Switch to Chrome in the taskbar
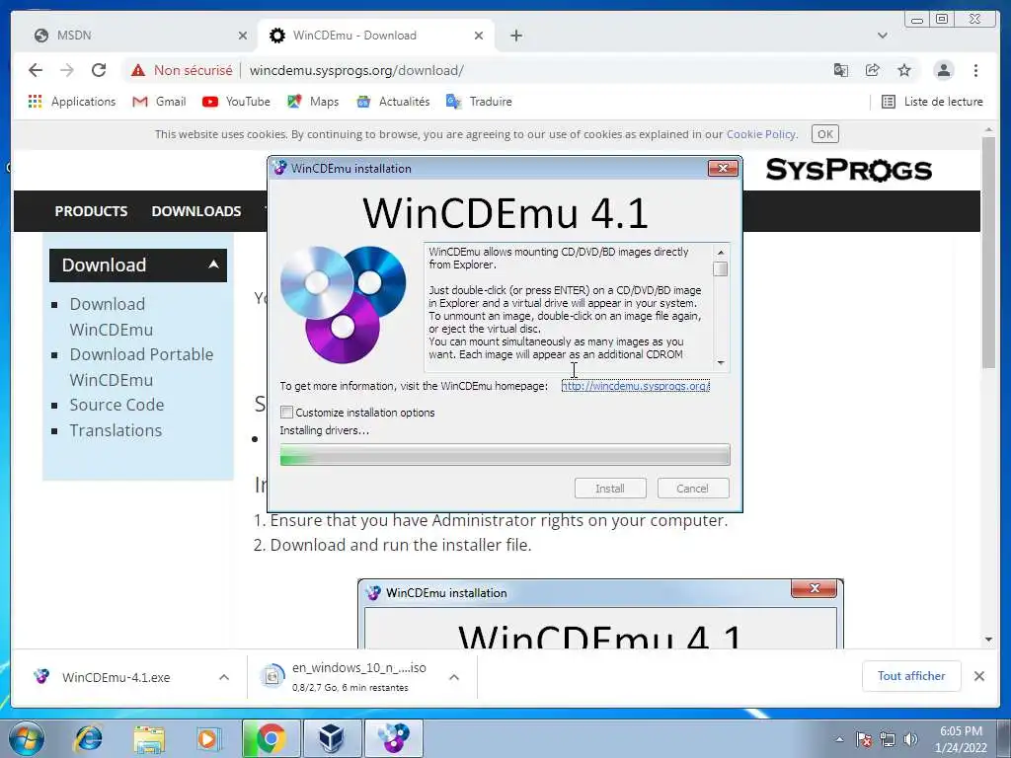The width and height of the screenshot is (1011, 758). pos(271,738)
